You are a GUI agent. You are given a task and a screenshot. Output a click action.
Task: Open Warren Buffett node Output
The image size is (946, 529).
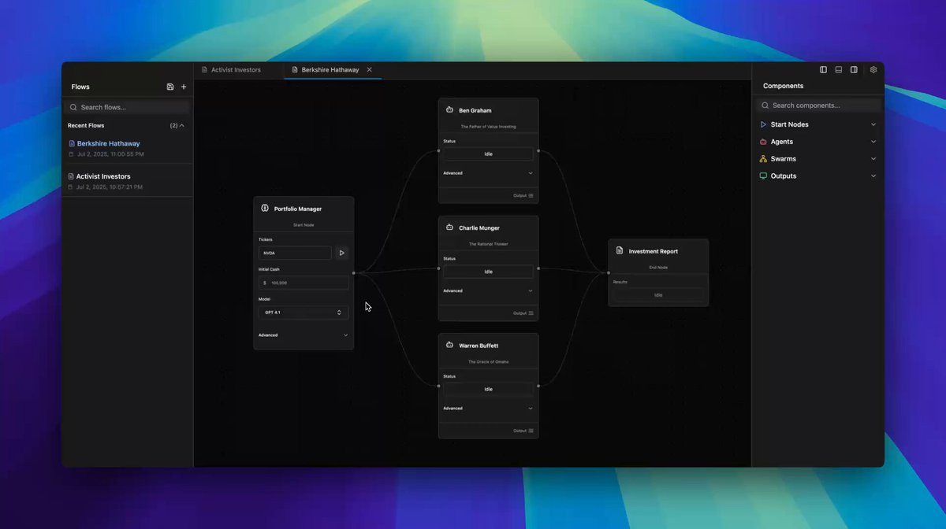(523, 431)
